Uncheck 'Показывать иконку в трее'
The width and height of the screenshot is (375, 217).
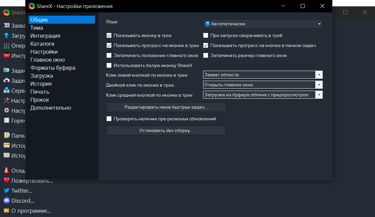109,35
